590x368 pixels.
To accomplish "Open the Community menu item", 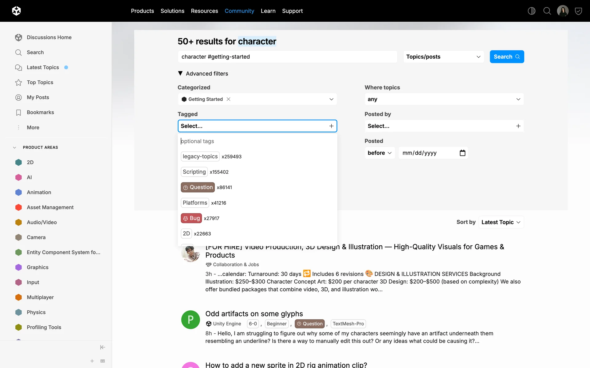I will point(239,11).
